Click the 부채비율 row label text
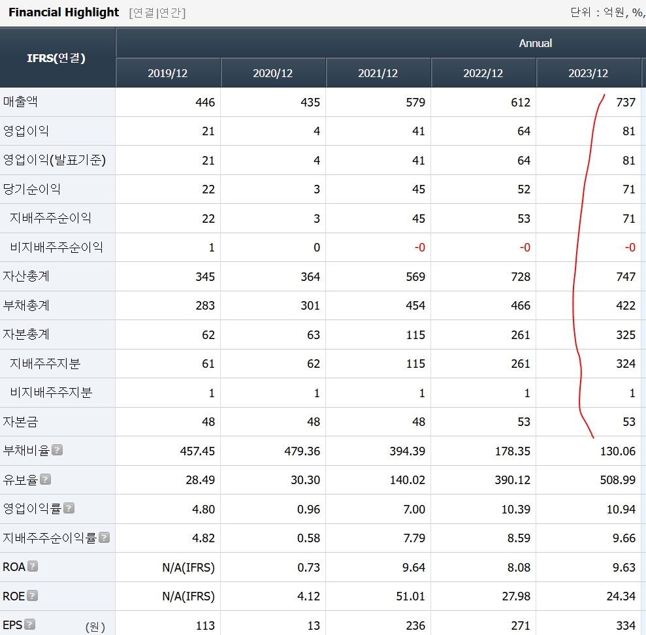 pos(26,450)
